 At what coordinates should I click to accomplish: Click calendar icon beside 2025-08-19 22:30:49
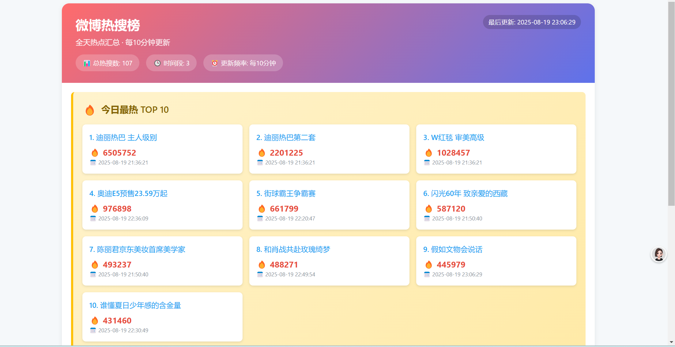[93, 330]
